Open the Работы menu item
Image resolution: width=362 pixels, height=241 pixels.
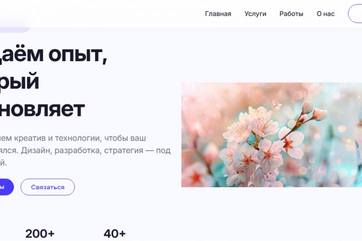point(291,14)
